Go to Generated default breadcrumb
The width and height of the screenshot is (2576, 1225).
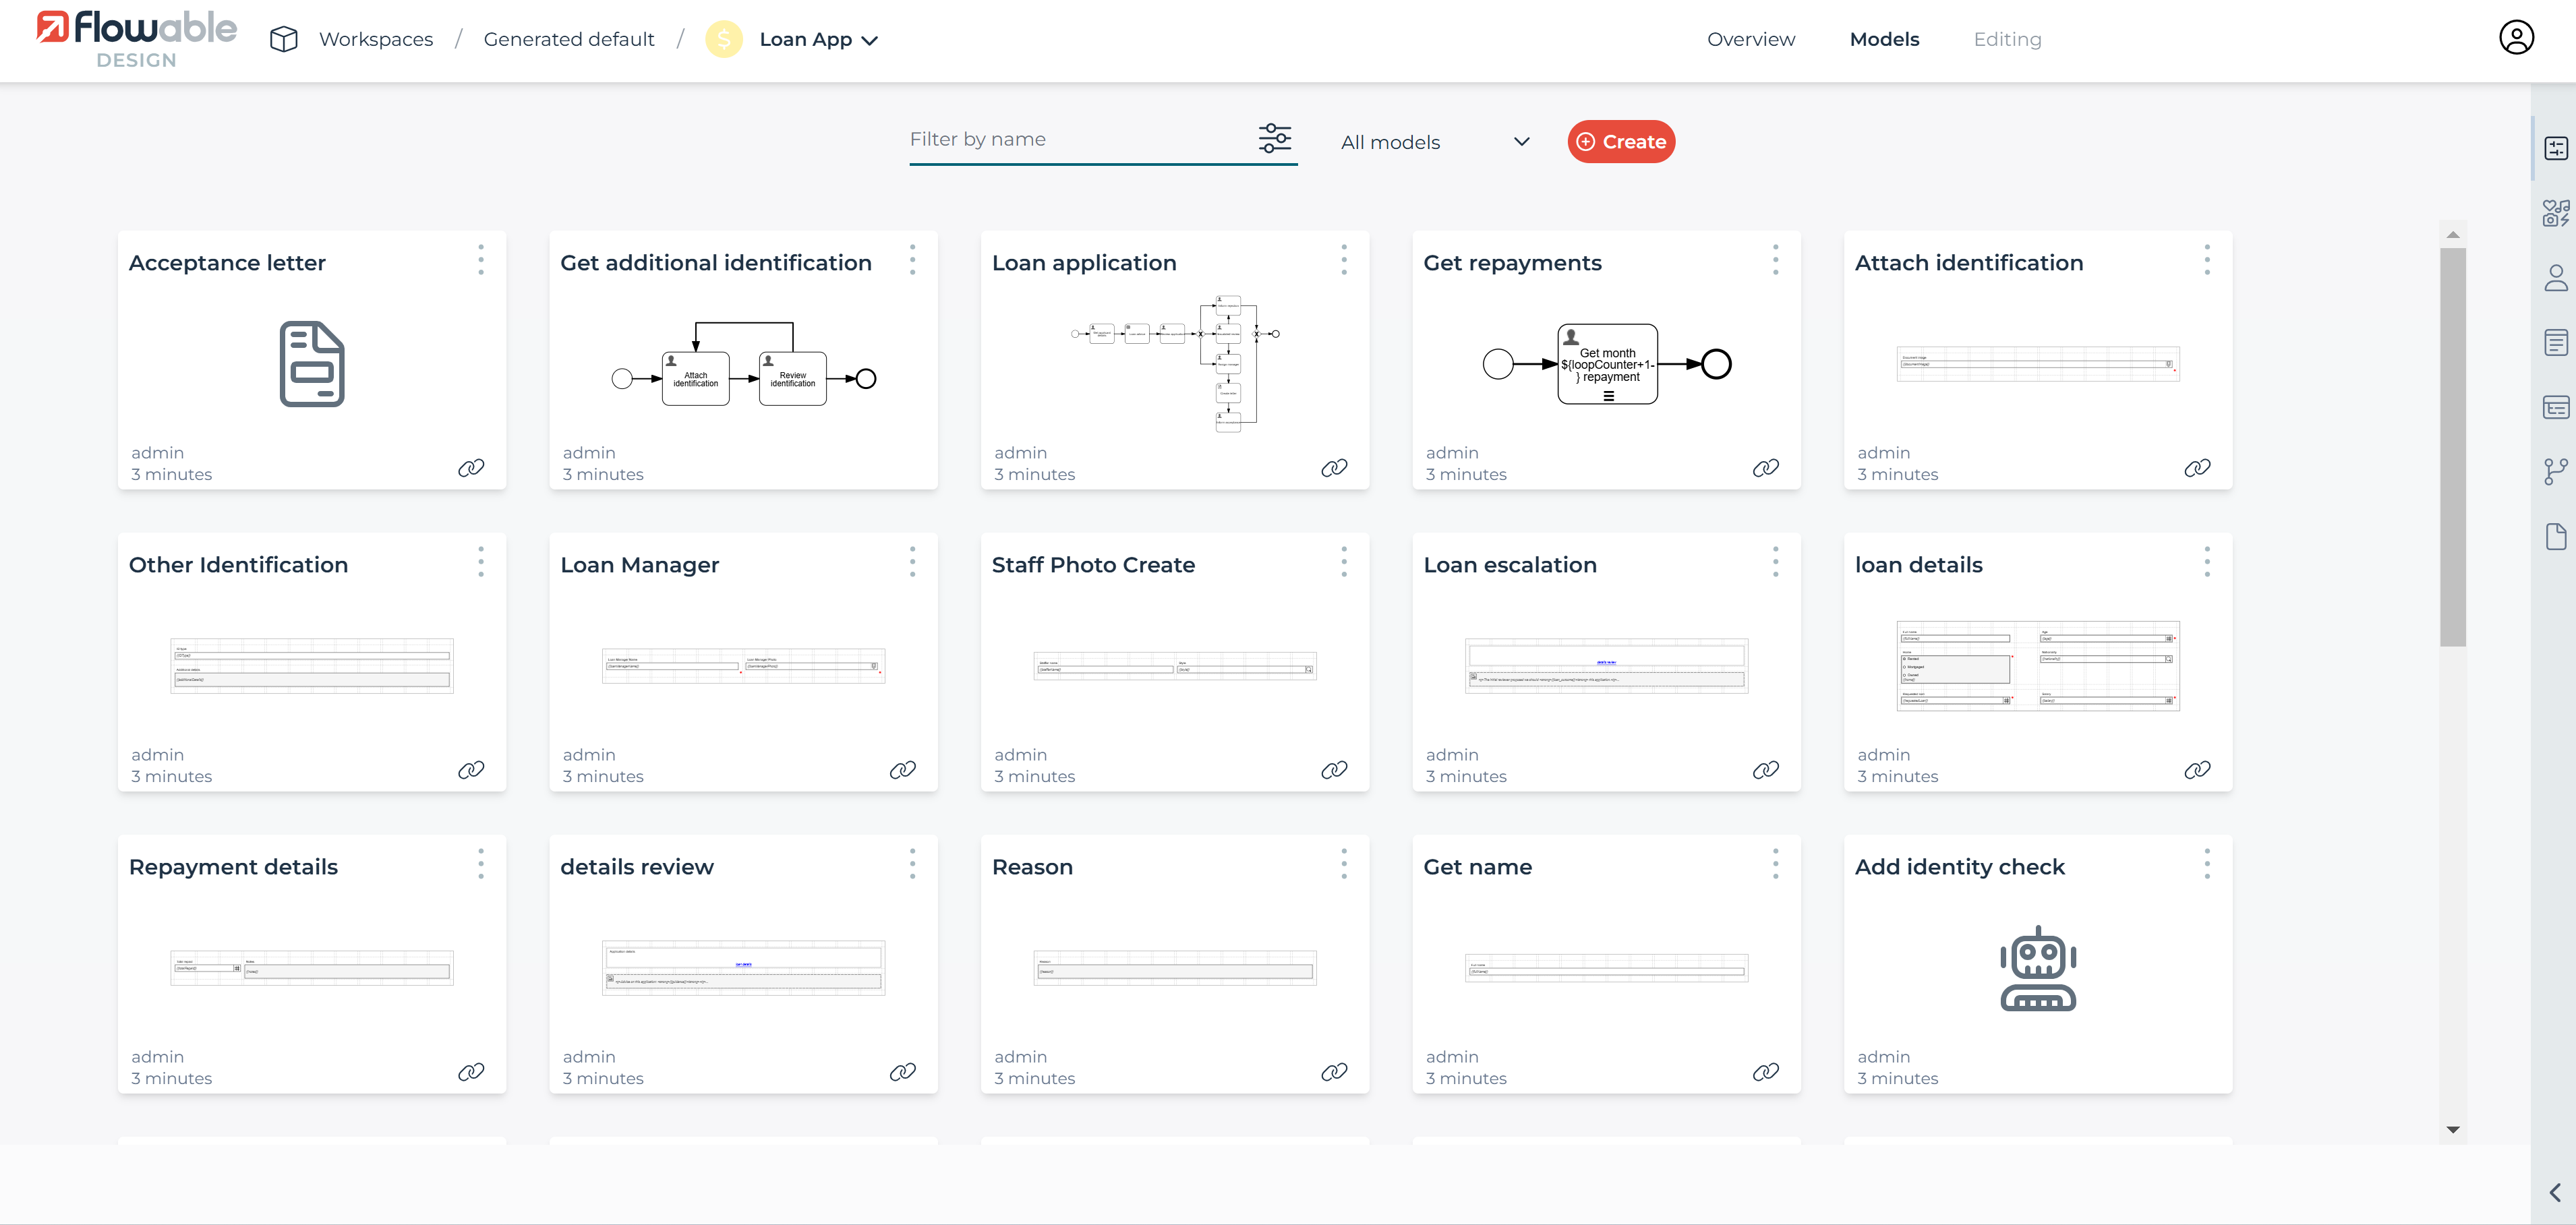click(x=569, y=39)
